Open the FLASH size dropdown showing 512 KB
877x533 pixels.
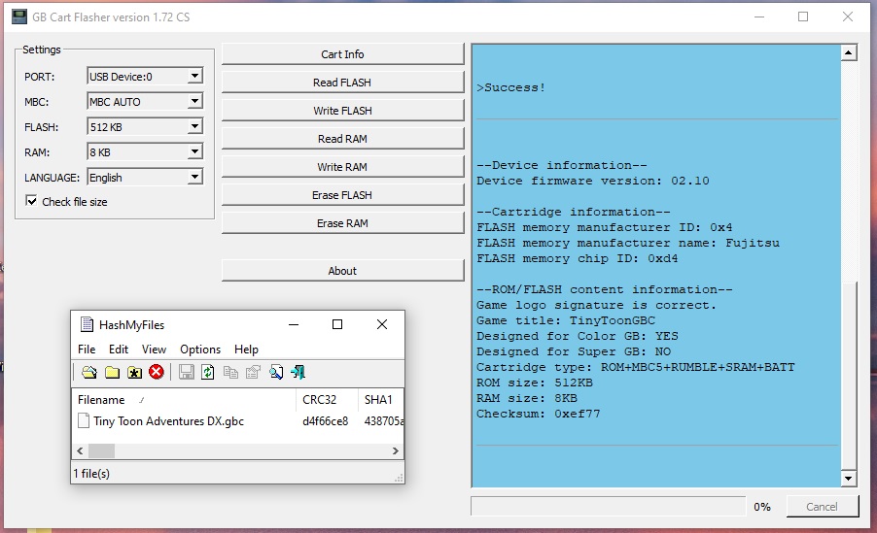145,127
